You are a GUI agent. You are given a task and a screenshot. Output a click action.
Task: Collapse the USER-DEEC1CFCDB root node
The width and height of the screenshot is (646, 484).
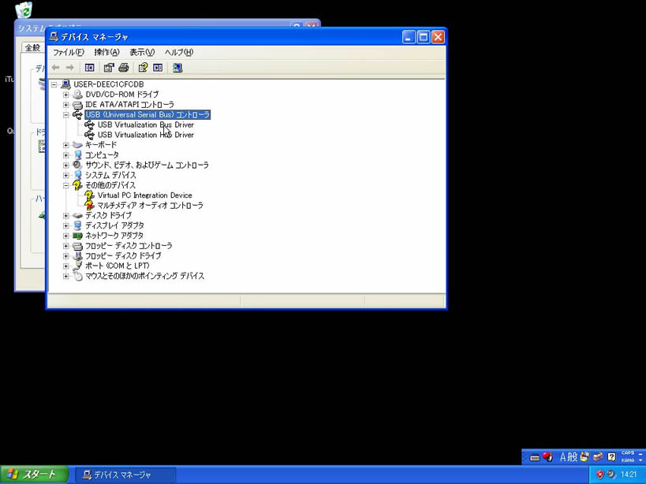54,85
